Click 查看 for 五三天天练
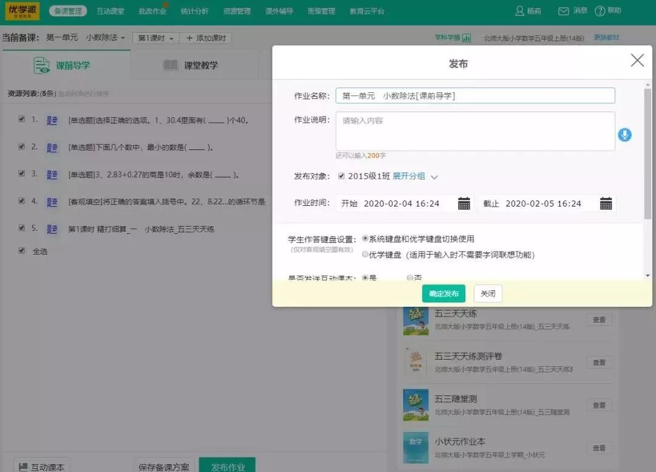Viewport: 656px width, 472px height. 599,320
